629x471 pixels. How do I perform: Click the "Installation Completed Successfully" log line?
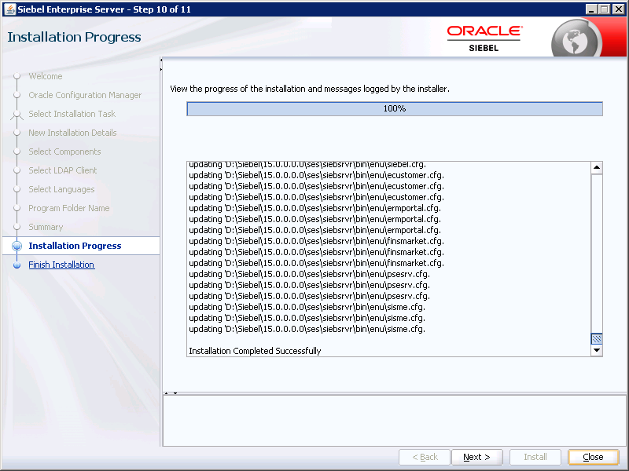coord(255,351)
